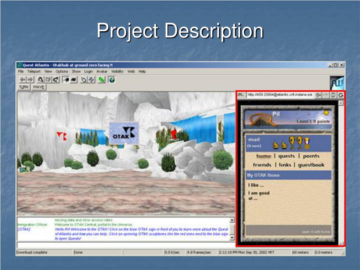Image resolution: width=360 pixels, height=270 pixels.
Task: Click the second crown icon in the mail bar
Action: 284,145
